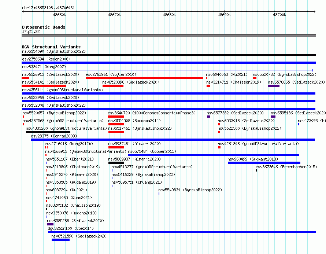Click nsv3214711 (Chaisson2019) label

[x=234, y=82]
